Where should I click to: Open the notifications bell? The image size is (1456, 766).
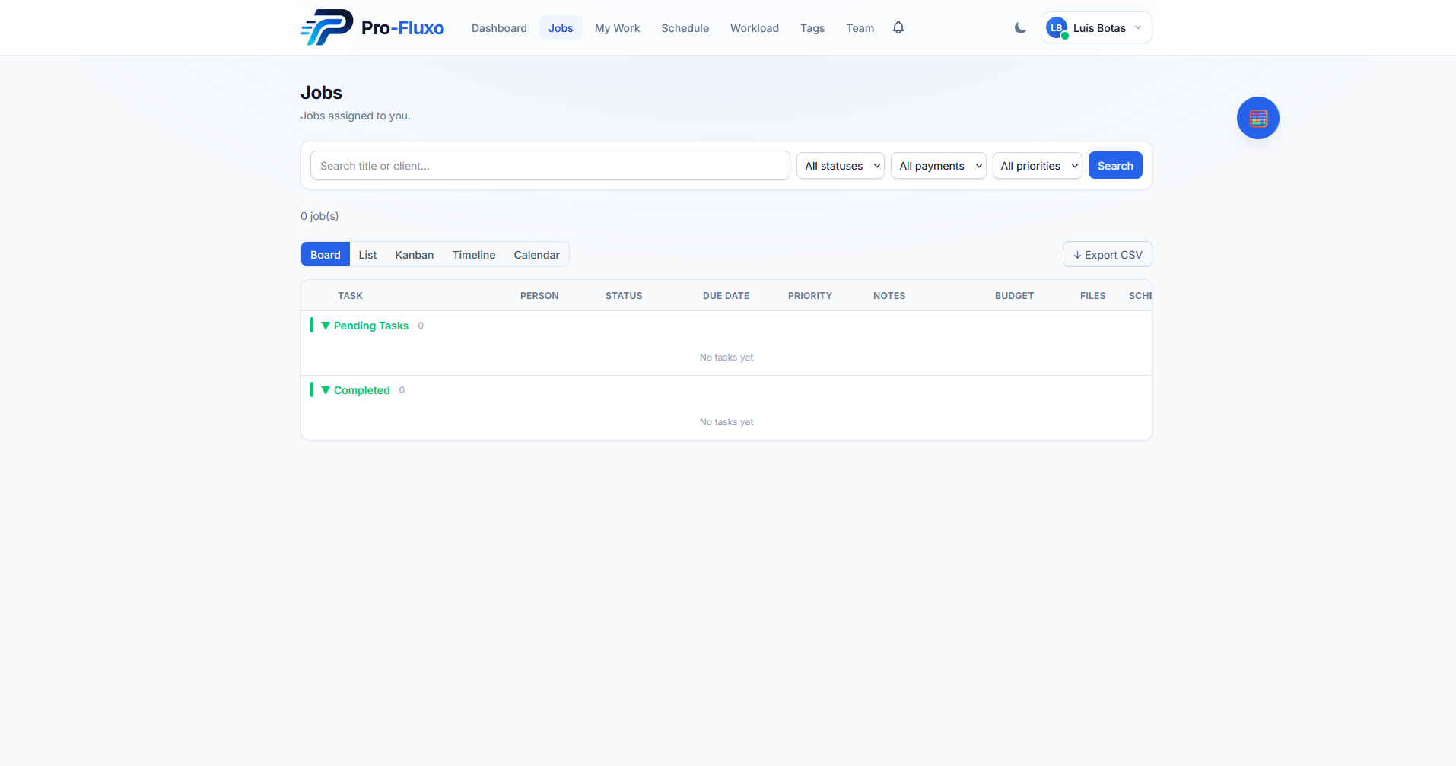click(898, 28)
